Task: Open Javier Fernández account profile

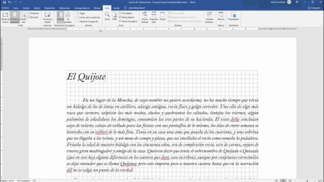Action: click(280, 2)
